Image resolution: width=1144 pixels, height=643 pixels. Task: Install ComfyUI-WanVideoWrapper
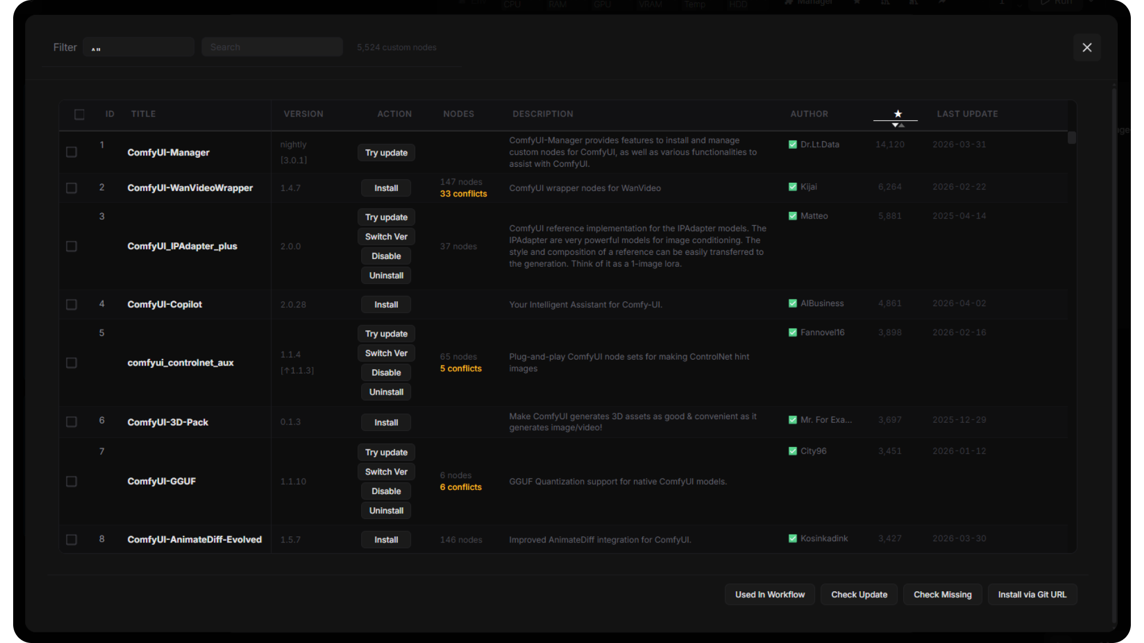point(386,188)
